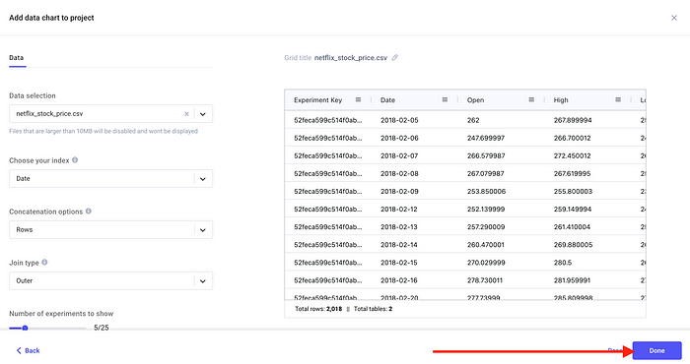Select High value 267.899994
Image resolution: width=690 pixels, height=364 pixels.
[573, 120]
